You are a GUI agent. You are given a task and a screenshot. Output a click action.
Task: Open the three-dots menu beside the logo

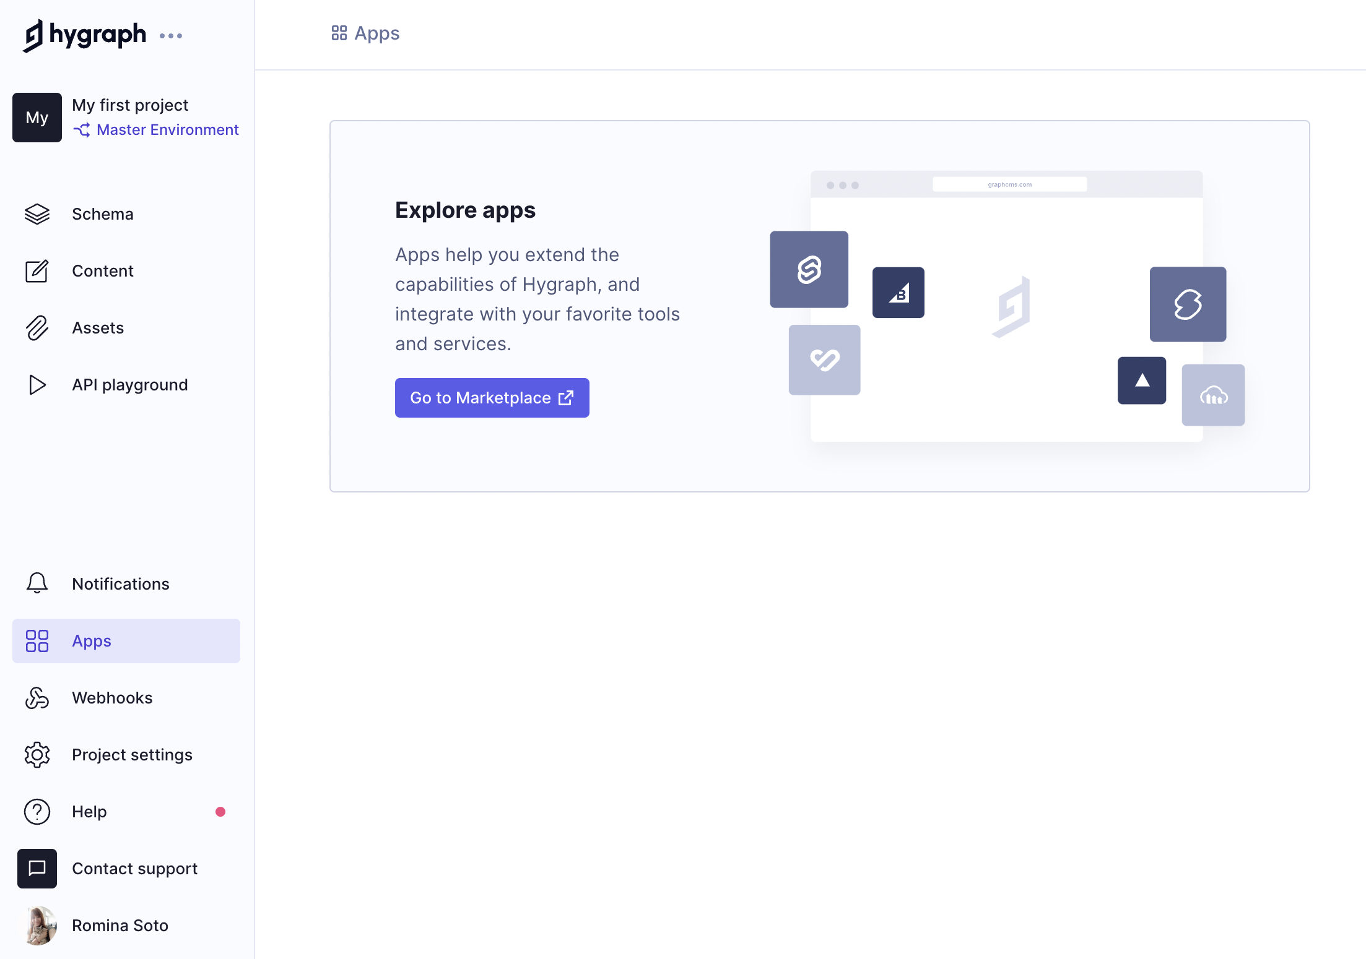click(171, 36)
